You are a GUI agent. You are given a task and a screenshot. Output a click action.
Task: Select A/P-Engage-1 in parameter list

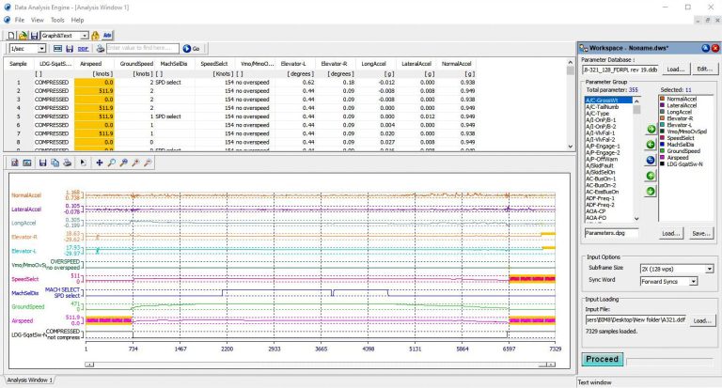coord(603,146)
